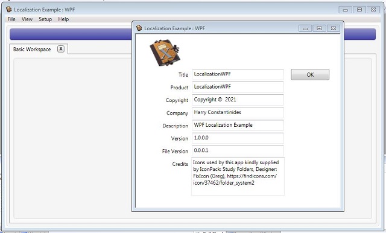Image resolution: width=386 pixels, height=233 pixels.
Task: Select the Basic Workspace tab
Action: coord(32,49)
